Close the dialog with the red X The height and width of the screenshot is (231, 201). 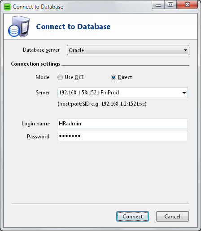tap(187, 5)
